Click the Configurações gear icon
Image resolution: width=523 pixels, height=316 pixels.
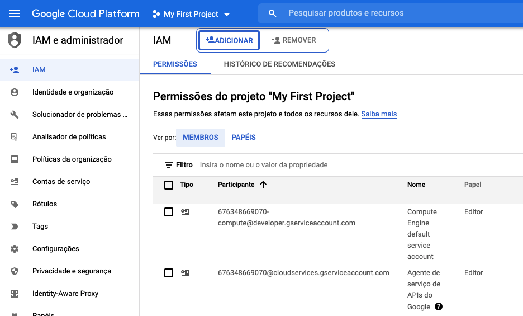point(15,249)
